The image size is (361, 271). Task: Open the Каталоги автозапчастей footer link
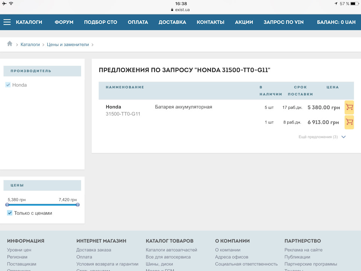click(x=171, y=250)
